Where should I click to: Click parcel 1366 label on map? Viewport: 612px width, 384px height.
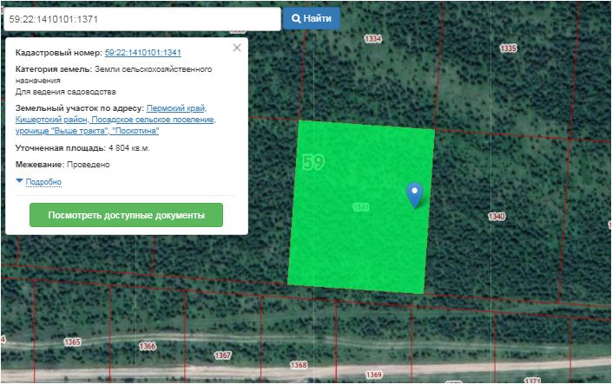point(147,347)
